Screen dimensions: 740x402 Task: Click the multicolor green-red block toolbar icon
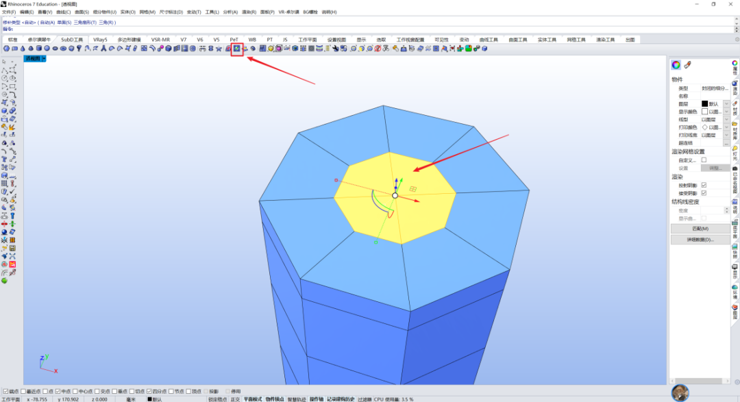469,48
